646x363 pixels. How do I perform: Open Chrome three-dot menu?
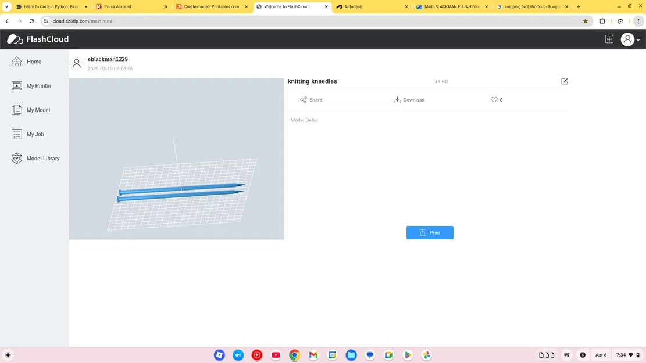coord(638,21)
